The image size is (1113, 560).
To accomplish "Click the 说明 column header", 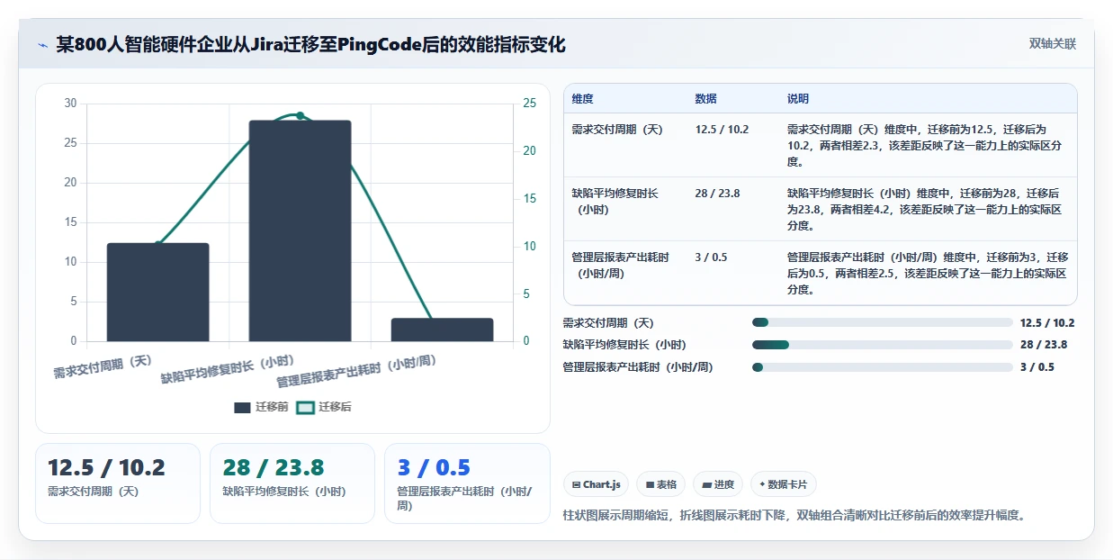I will coord(798,99).
